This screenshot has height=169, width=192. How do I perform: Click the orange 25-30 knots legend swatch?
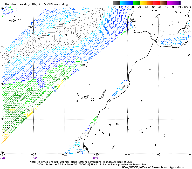pyautogui.click(x=150, y=3)
